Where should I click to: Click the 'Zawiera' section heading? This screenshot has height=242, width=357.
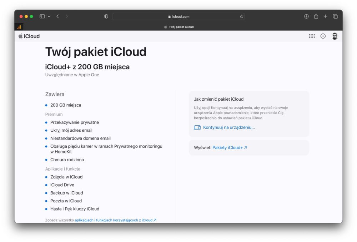(55, 94)
